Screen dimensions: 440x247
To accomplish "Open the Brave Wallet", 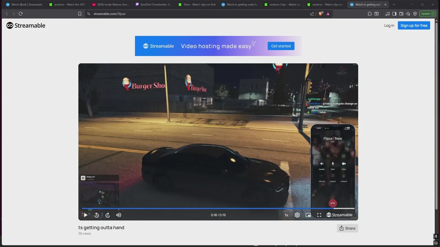I will (401, 14).
